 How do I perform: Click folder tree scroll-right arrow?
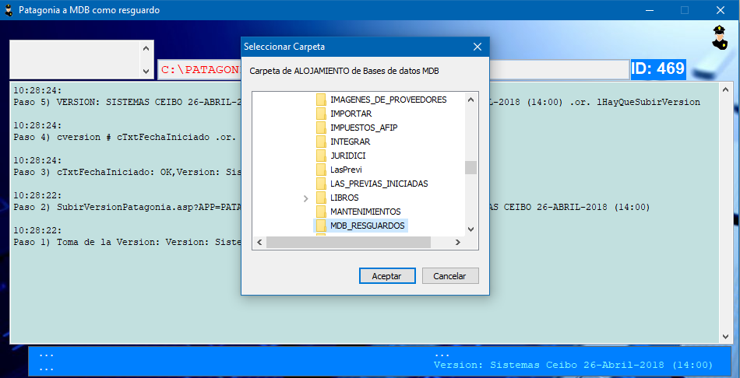pyautogui.click(x=457, y=242)
